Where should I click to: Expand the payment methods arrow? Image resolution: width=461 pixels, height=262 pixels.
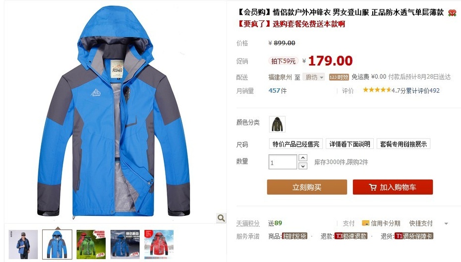tap(446, 224)
